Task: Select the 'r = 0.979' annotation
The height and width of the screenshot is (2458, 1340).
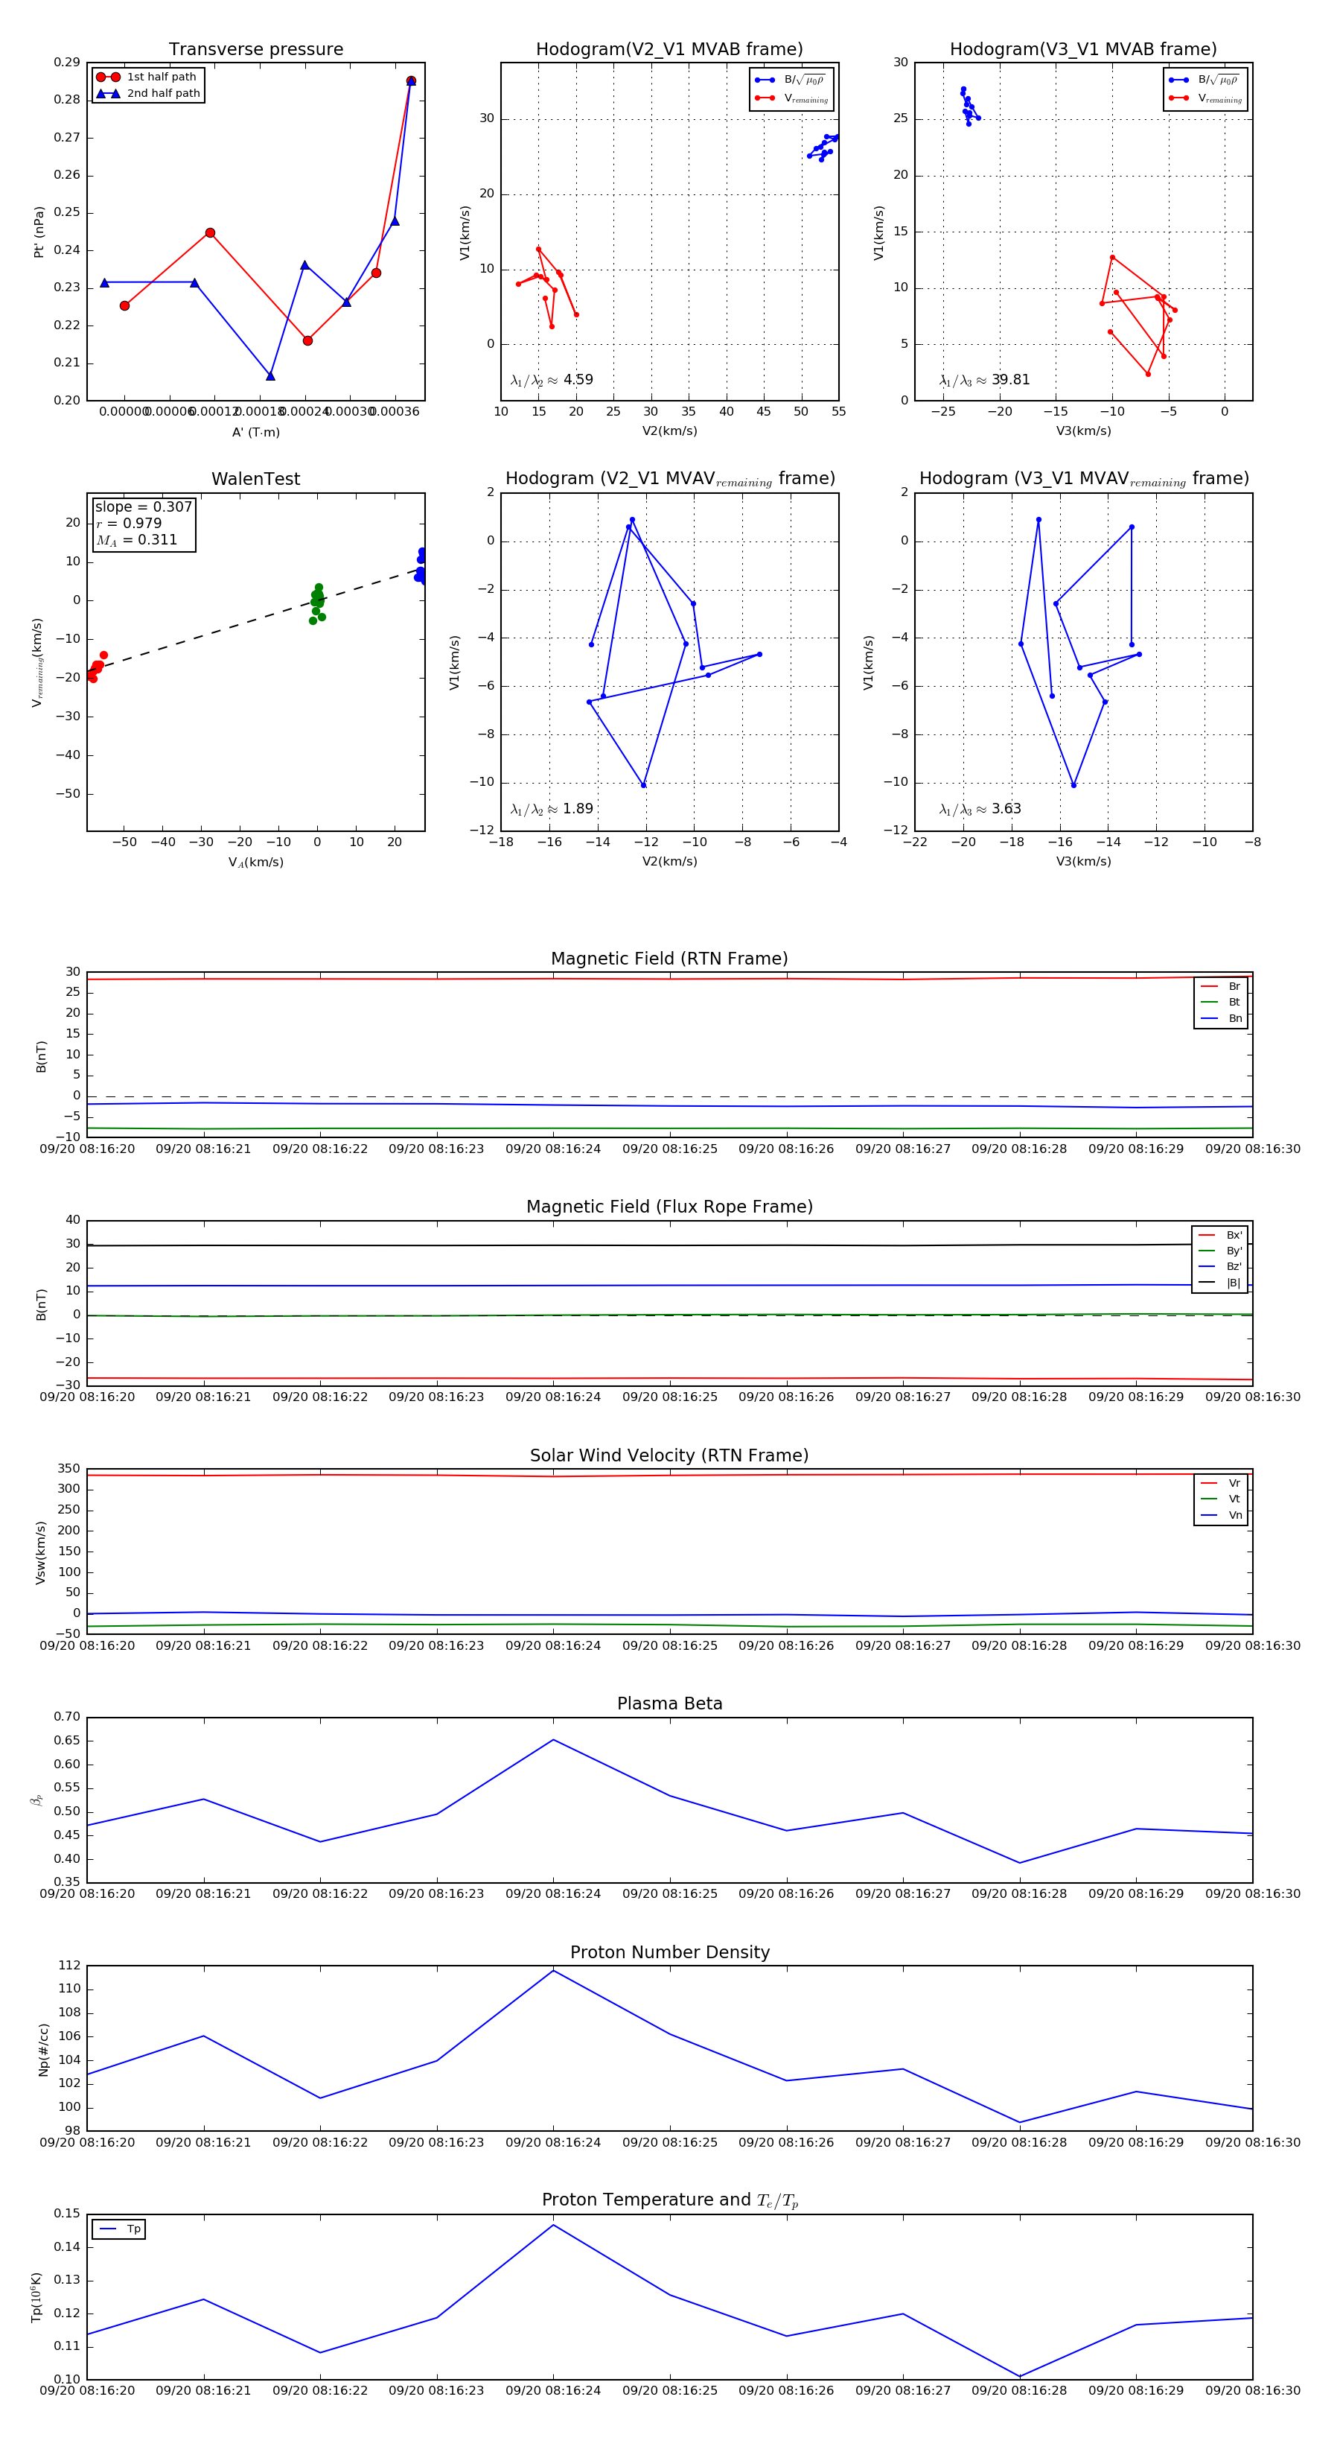Action: (x=129, y=523)
